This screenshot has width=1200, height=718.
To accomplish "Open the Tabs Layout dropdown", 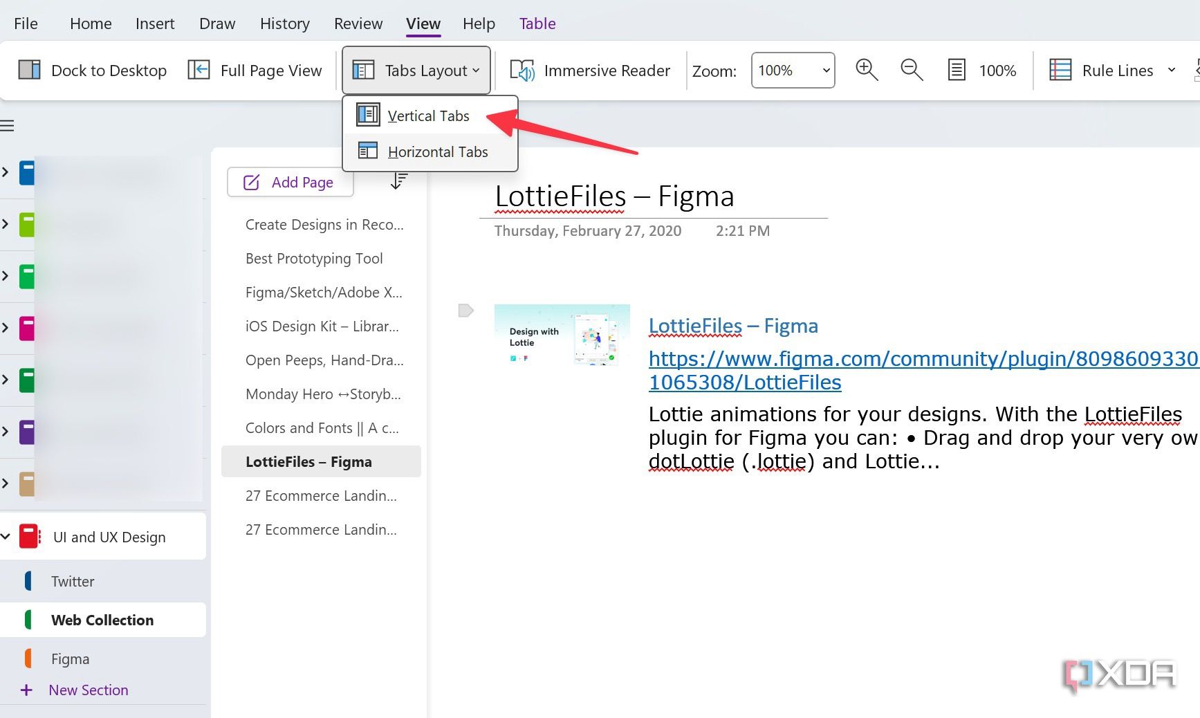I will tap(416, 70).
